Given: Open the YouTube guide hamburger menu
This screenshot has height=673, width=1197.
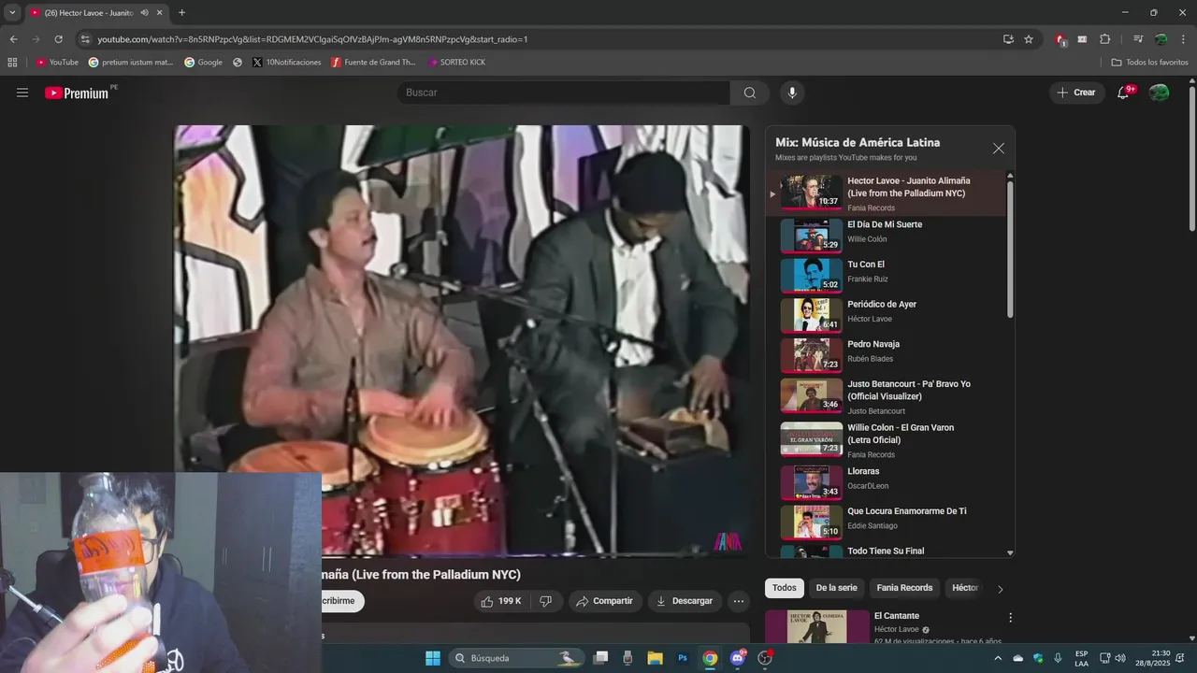Looking at the screenshot, I should pos(22,93).
